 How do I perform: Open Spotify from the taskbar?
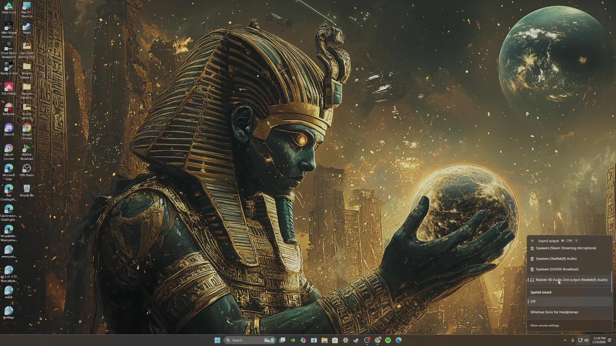pos(388,340)
